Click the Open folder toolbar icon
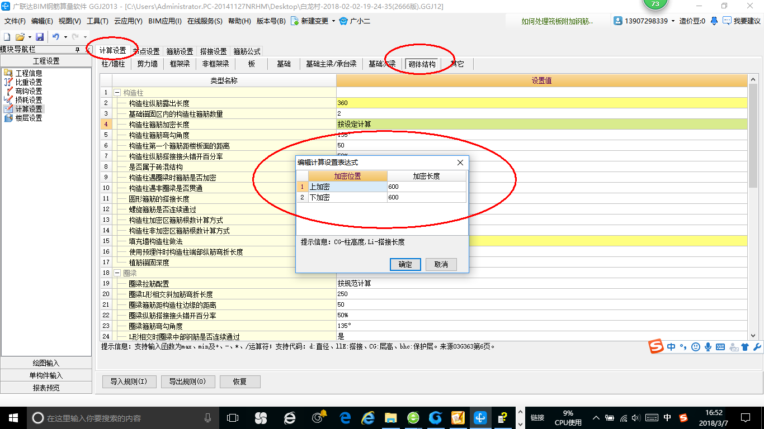The image size is (764, 429). pos(20,37)
